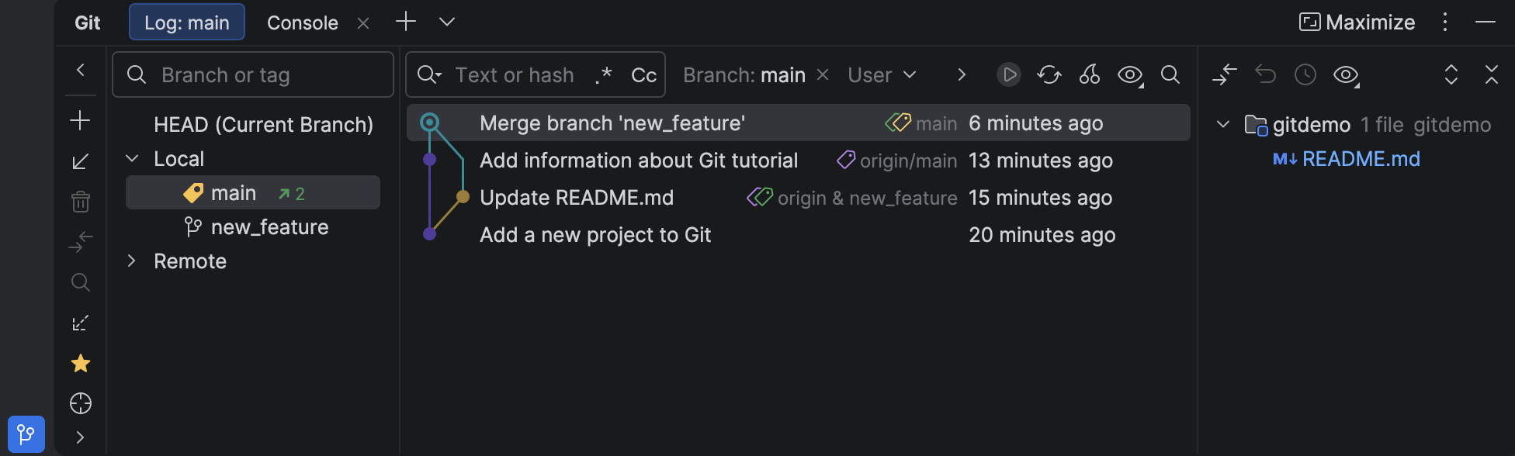Select commit Merge branch 'new_feature'
1515x456 pixels.
tap(798, 123)
